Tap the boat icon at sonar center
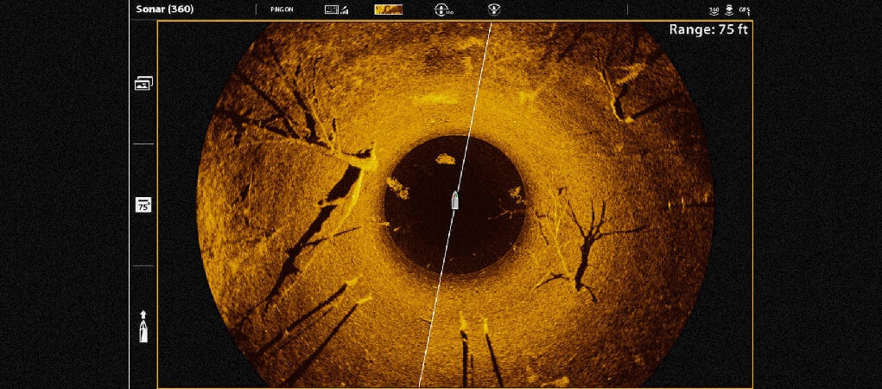882x389 pixels. pyautogui.click(x=455, y=200)
